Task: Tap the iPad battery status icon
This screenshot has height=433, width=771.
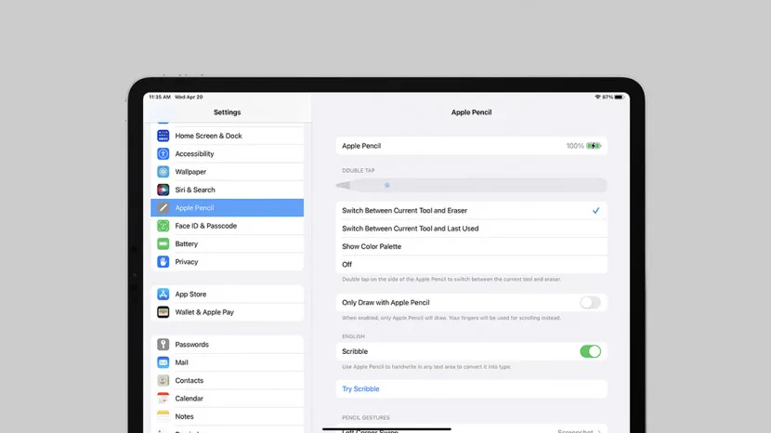Action: click(619, 97)
